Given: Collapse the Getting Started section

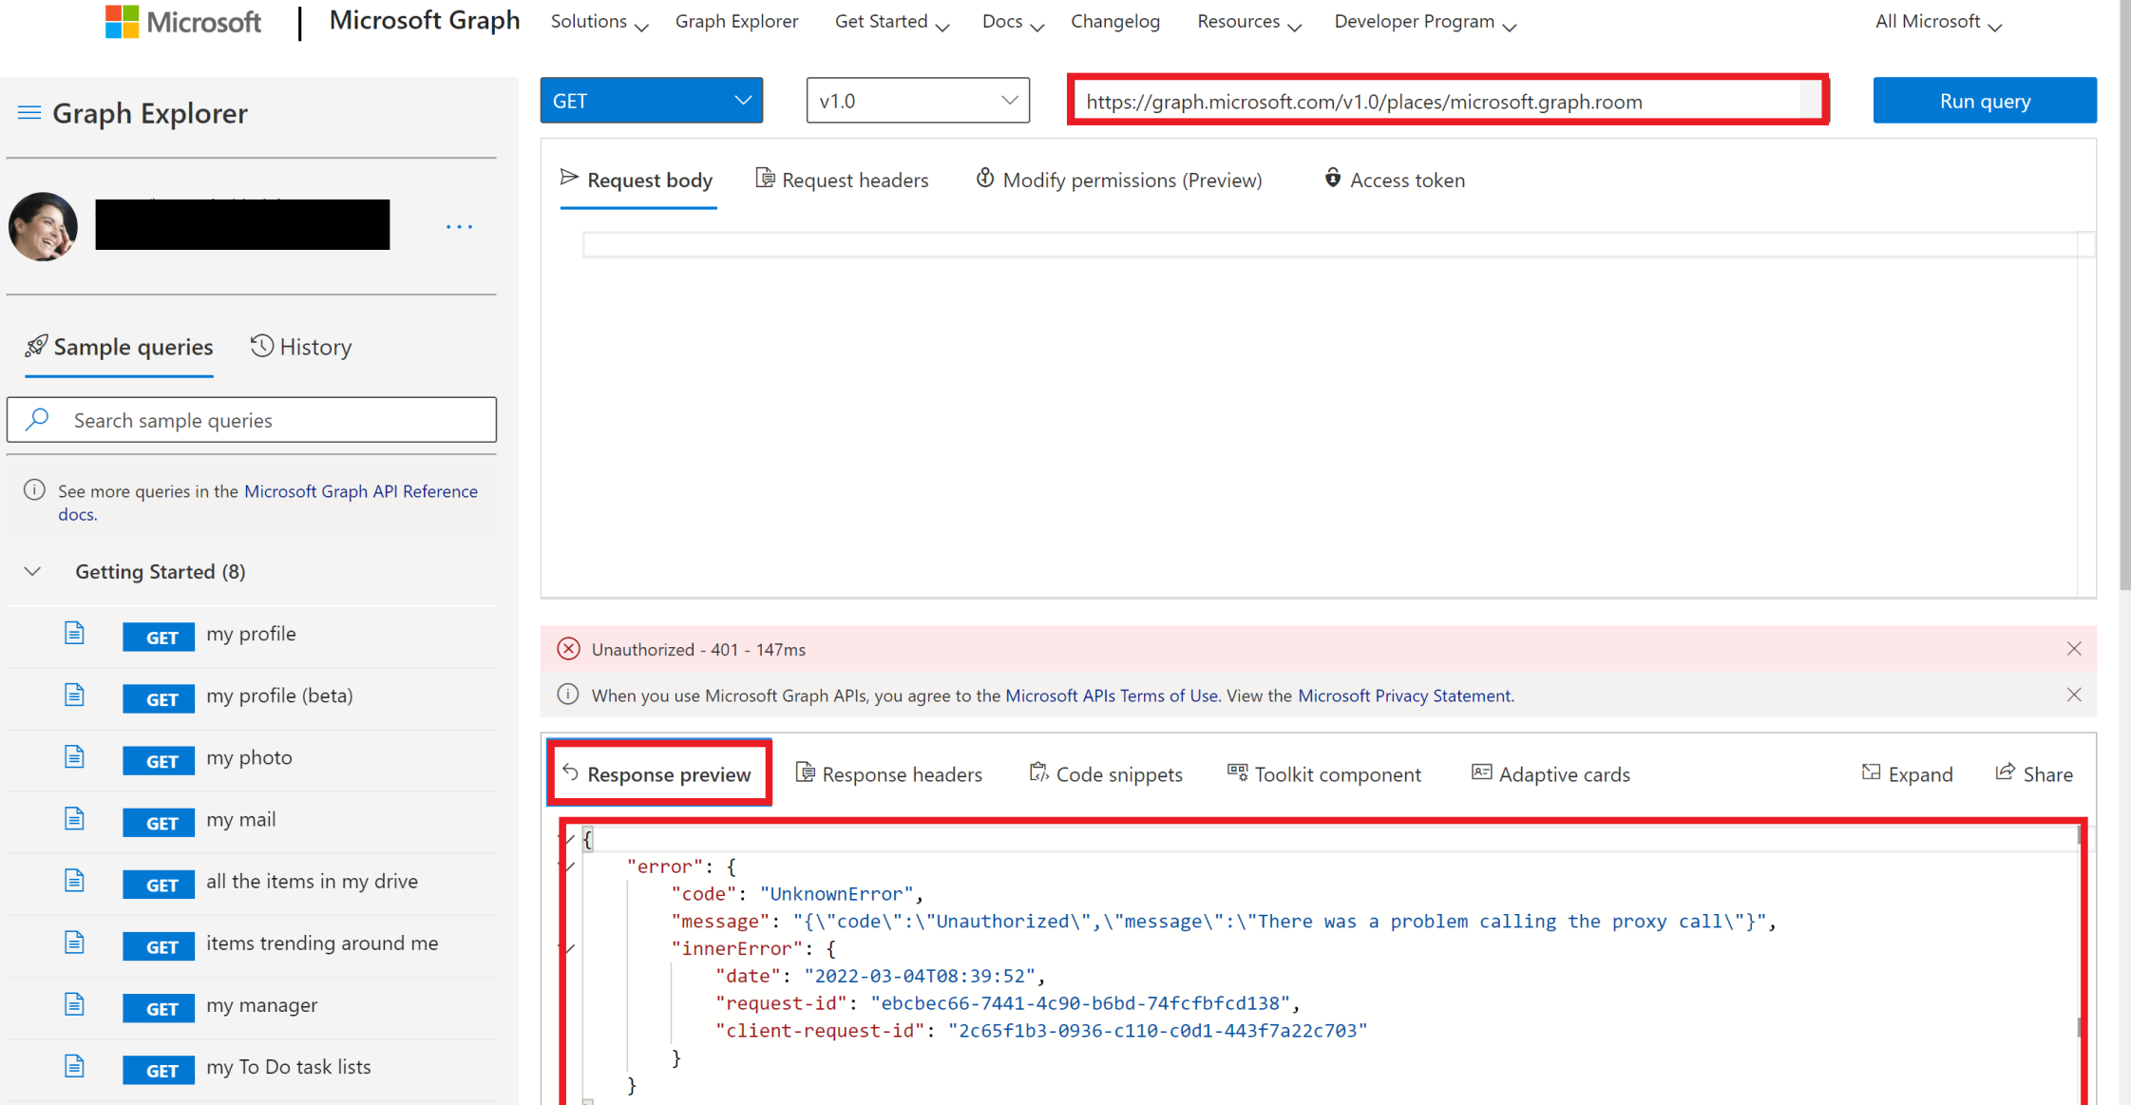Looking at the screenshot, I should pyautogui.click(x=31, y=571).
